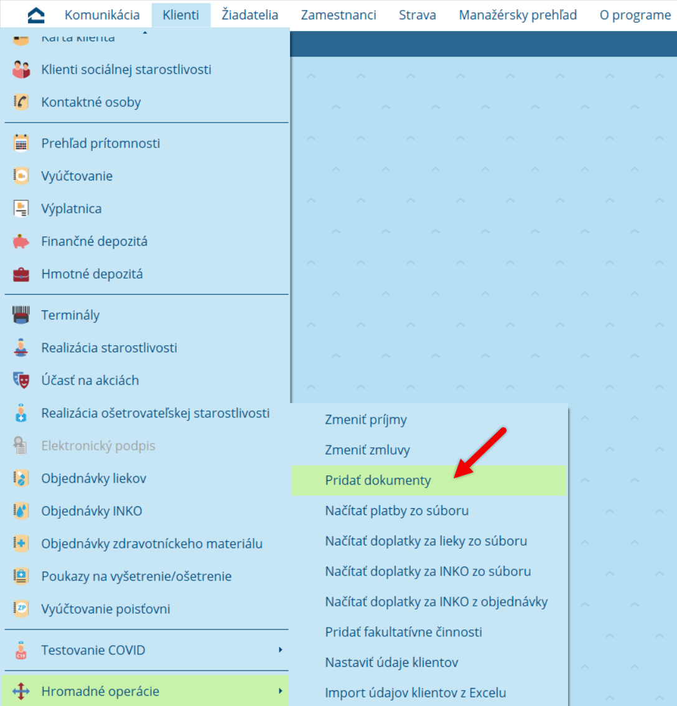
Task: Click the Prehľad prítomnosti calendar icon
Action: [21, 143]
